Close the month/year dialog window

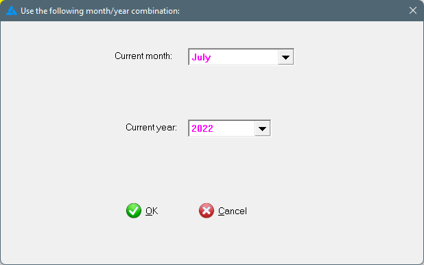[x=412, y=10]
